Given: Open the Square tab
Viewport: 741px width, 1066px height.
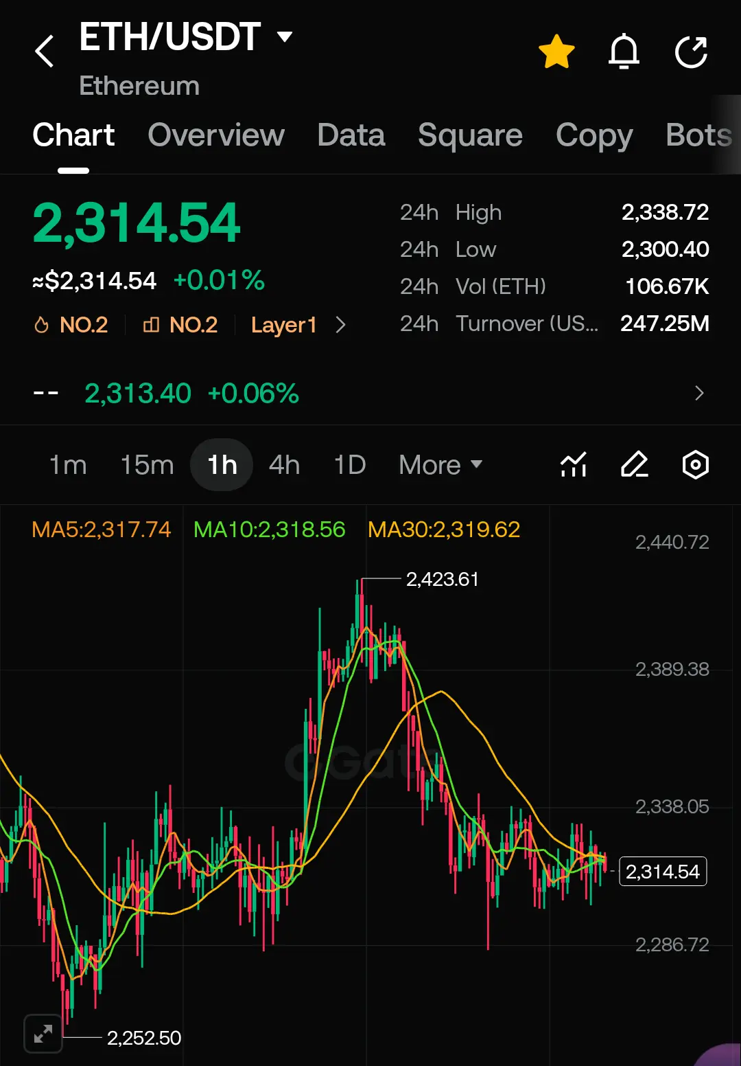Looking at the screenshot, I should tap(470, 135).
